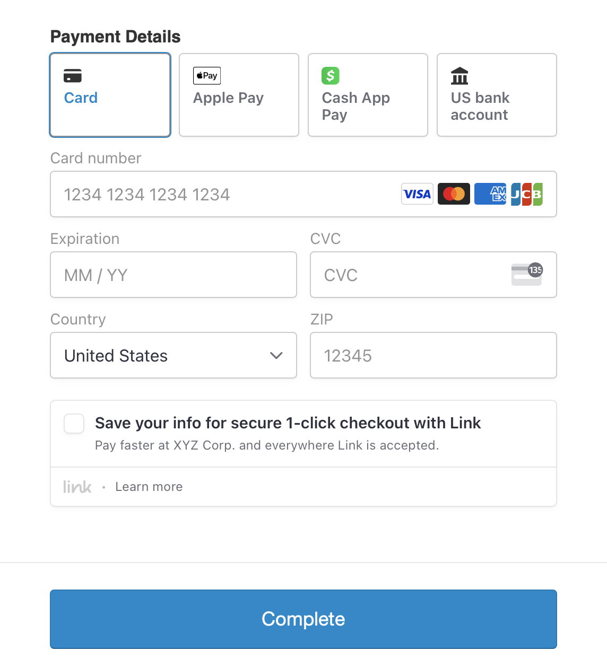Open the Learn more link
Image resolution: width=607 pixels, height=668 pixels.
pyautogui.click(x=149, y=487)
